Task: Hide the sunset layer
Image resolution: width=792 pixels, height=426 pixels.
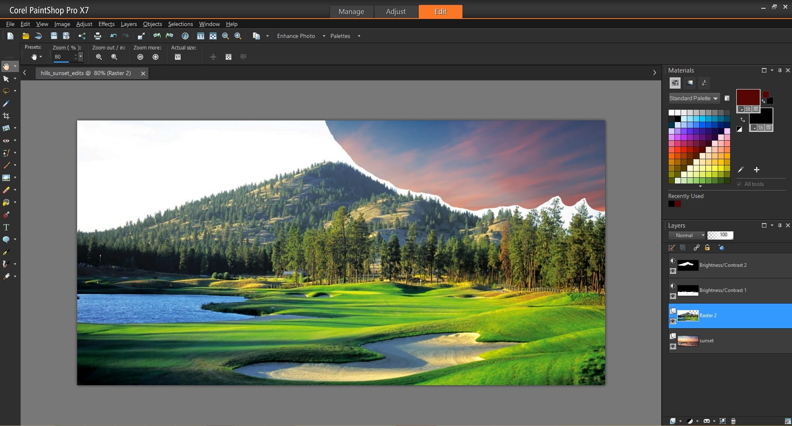Action: click(673, 346)
